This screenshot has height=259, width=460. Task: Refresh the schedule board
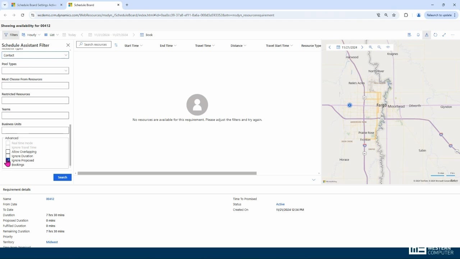click(435, 35)
